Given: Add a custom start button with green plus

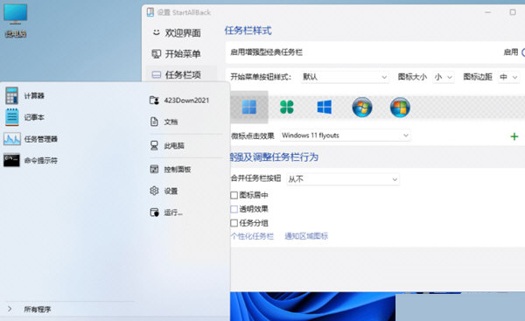Looking at the screenshot, I should pos(514,136).
